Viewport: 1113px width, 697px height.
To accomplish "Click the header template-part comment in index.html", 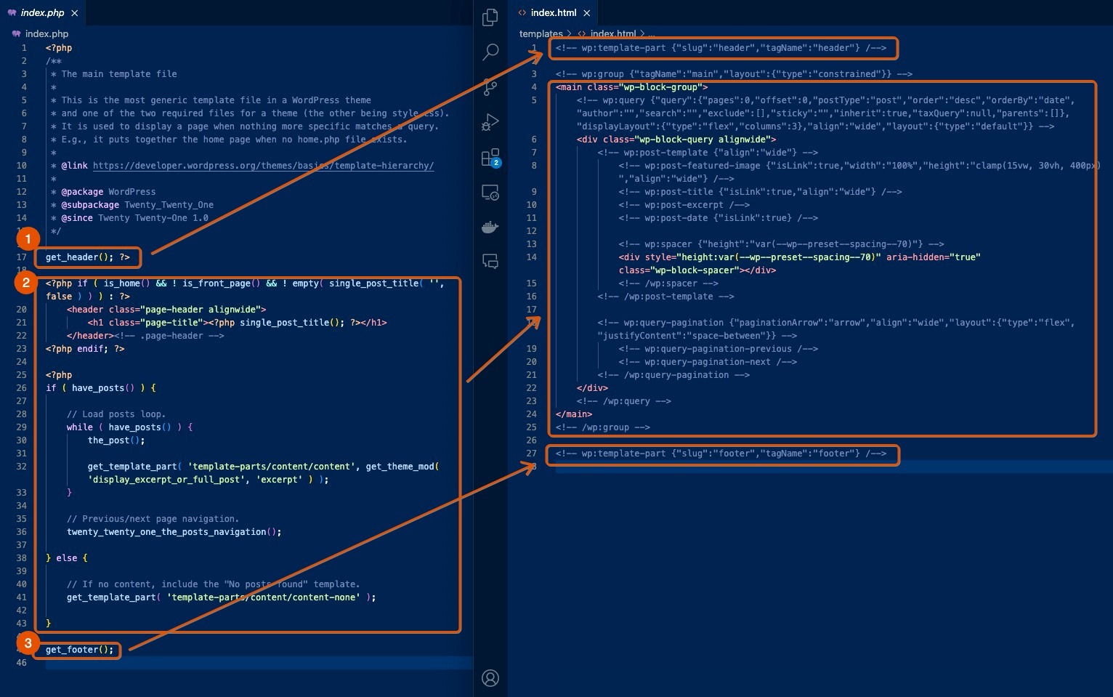I will pyautogui.click(x=721, y=48).
